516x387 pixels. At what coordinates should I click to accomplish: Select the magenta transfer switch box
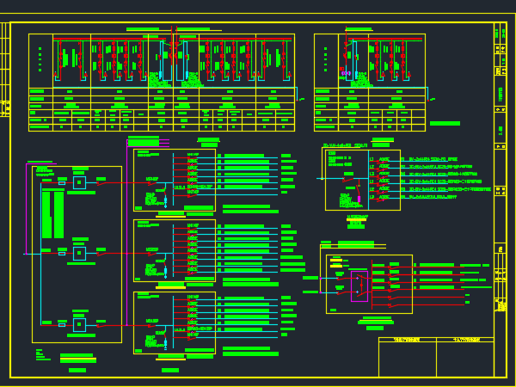pyautogui.click(x=359, y=286)
